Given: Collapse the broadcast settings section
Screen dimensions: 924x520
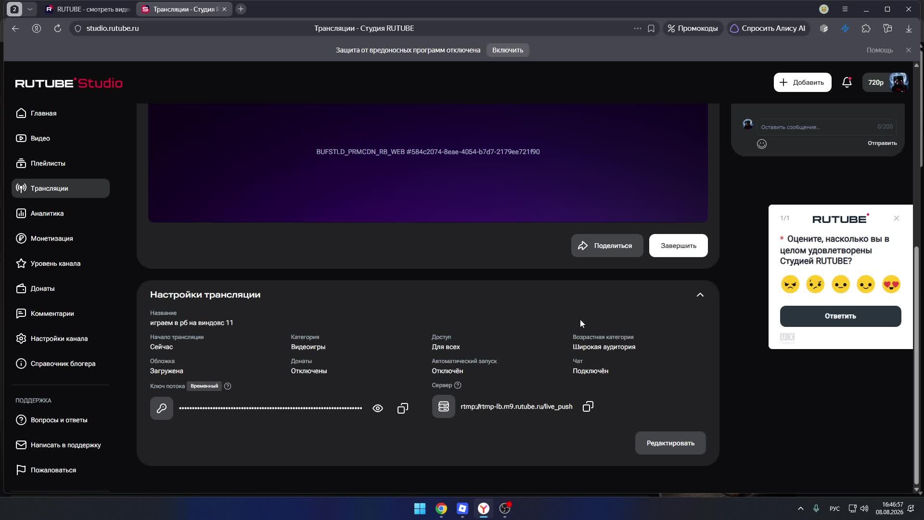Looking at the screenshot, I should [x=700, y=295].
